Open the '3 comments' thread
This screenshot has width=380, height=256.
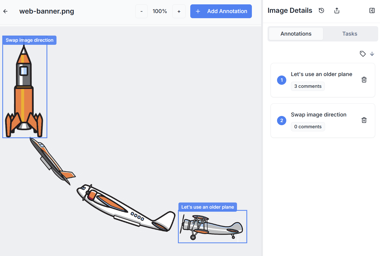tap(308, 86)
